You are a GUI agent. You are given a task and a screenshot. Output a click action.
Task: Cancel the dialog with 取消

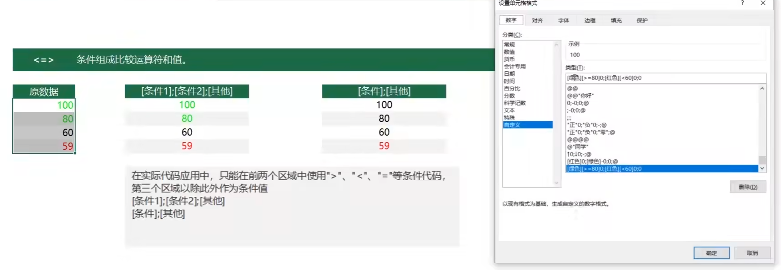pos(752,253)
